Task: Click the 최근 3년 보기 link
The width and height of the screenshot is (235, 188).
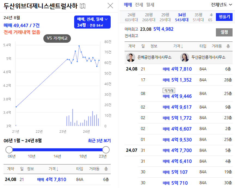Action: [x=99, y=141]
